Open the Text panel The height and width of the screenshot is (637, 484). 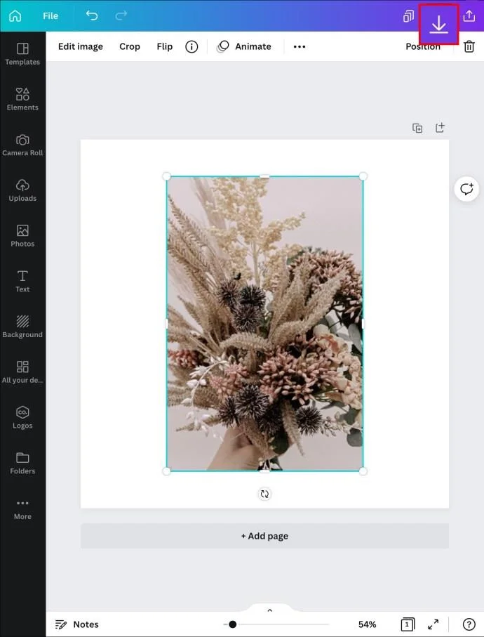22,282
